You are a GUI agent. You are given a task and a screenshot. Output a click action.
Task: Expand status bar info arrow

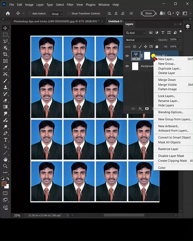(x=68, y=215)
